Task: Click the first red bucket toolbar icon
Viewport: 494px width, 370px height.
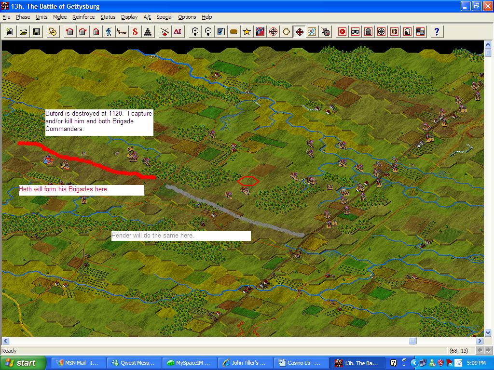Action: coord(70,32)
